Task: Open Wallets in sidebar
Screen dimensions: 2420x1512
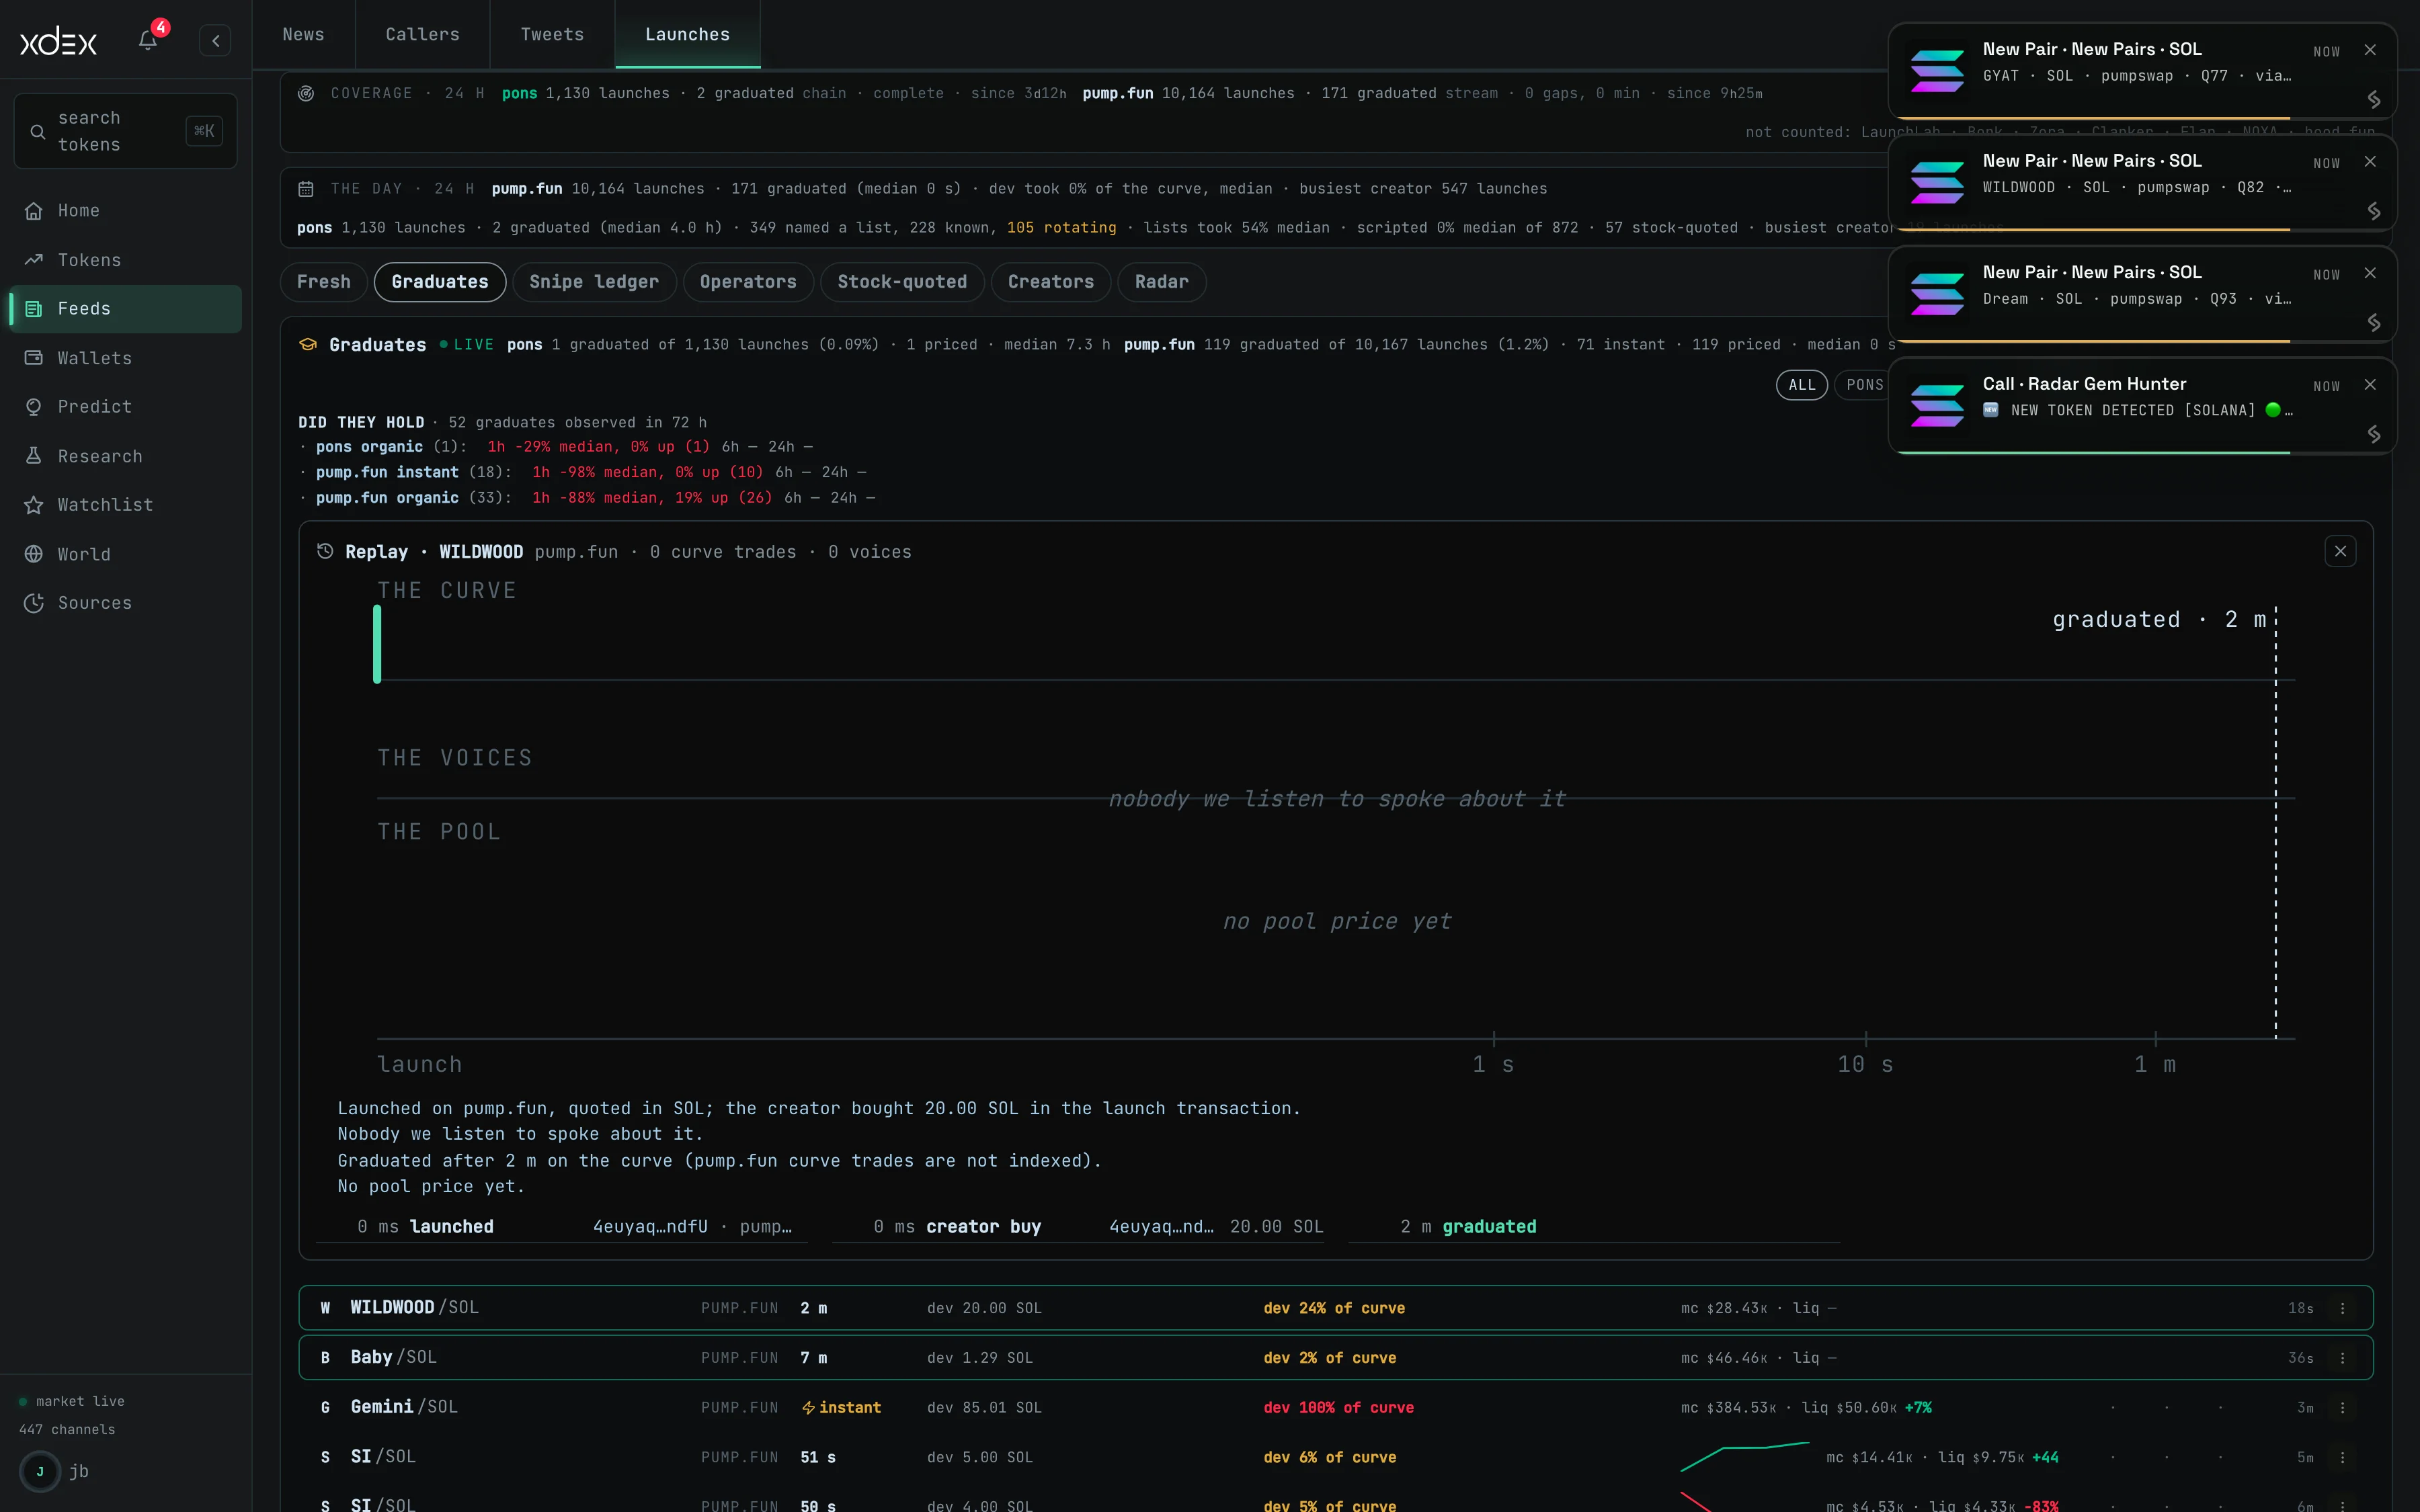Action: click(125, 358)
